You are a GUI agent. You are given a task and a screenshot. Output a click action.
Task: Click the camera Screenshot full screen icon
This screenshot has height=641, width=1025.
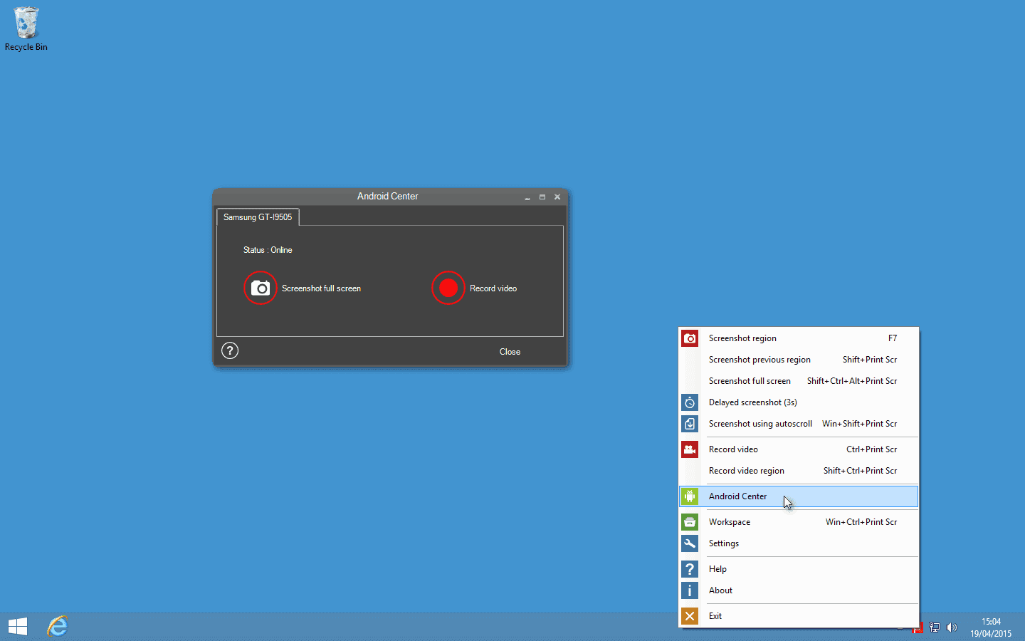(x=261, y=288)
